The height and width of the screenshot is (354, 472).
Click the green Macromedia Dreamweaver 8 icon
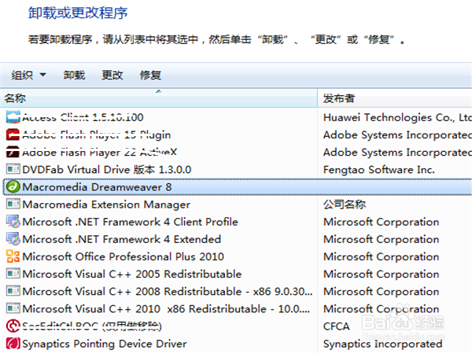(x=12, y=187)
